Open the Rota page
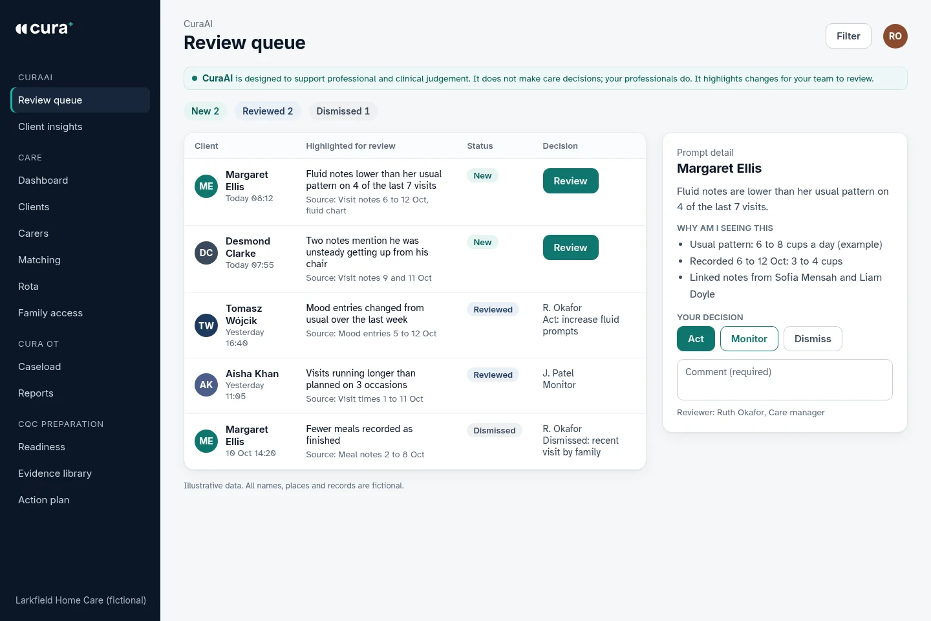Viewport: 931px width, 621px height. point(80,287)
